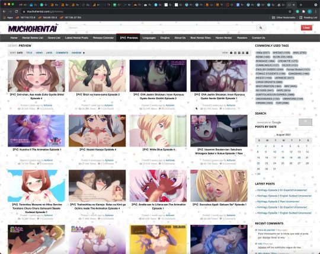The height and width of the screenshot is (254, 320).
Task: Open the Chrome three-dot menu
Action: [x=315, y=11]
